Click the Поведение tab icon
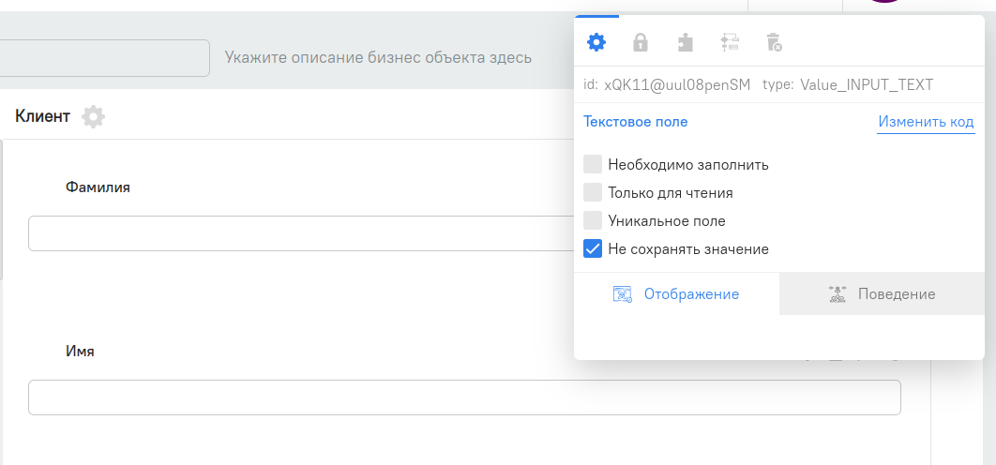This screenshot has height=465, width=996. [838, 294]
